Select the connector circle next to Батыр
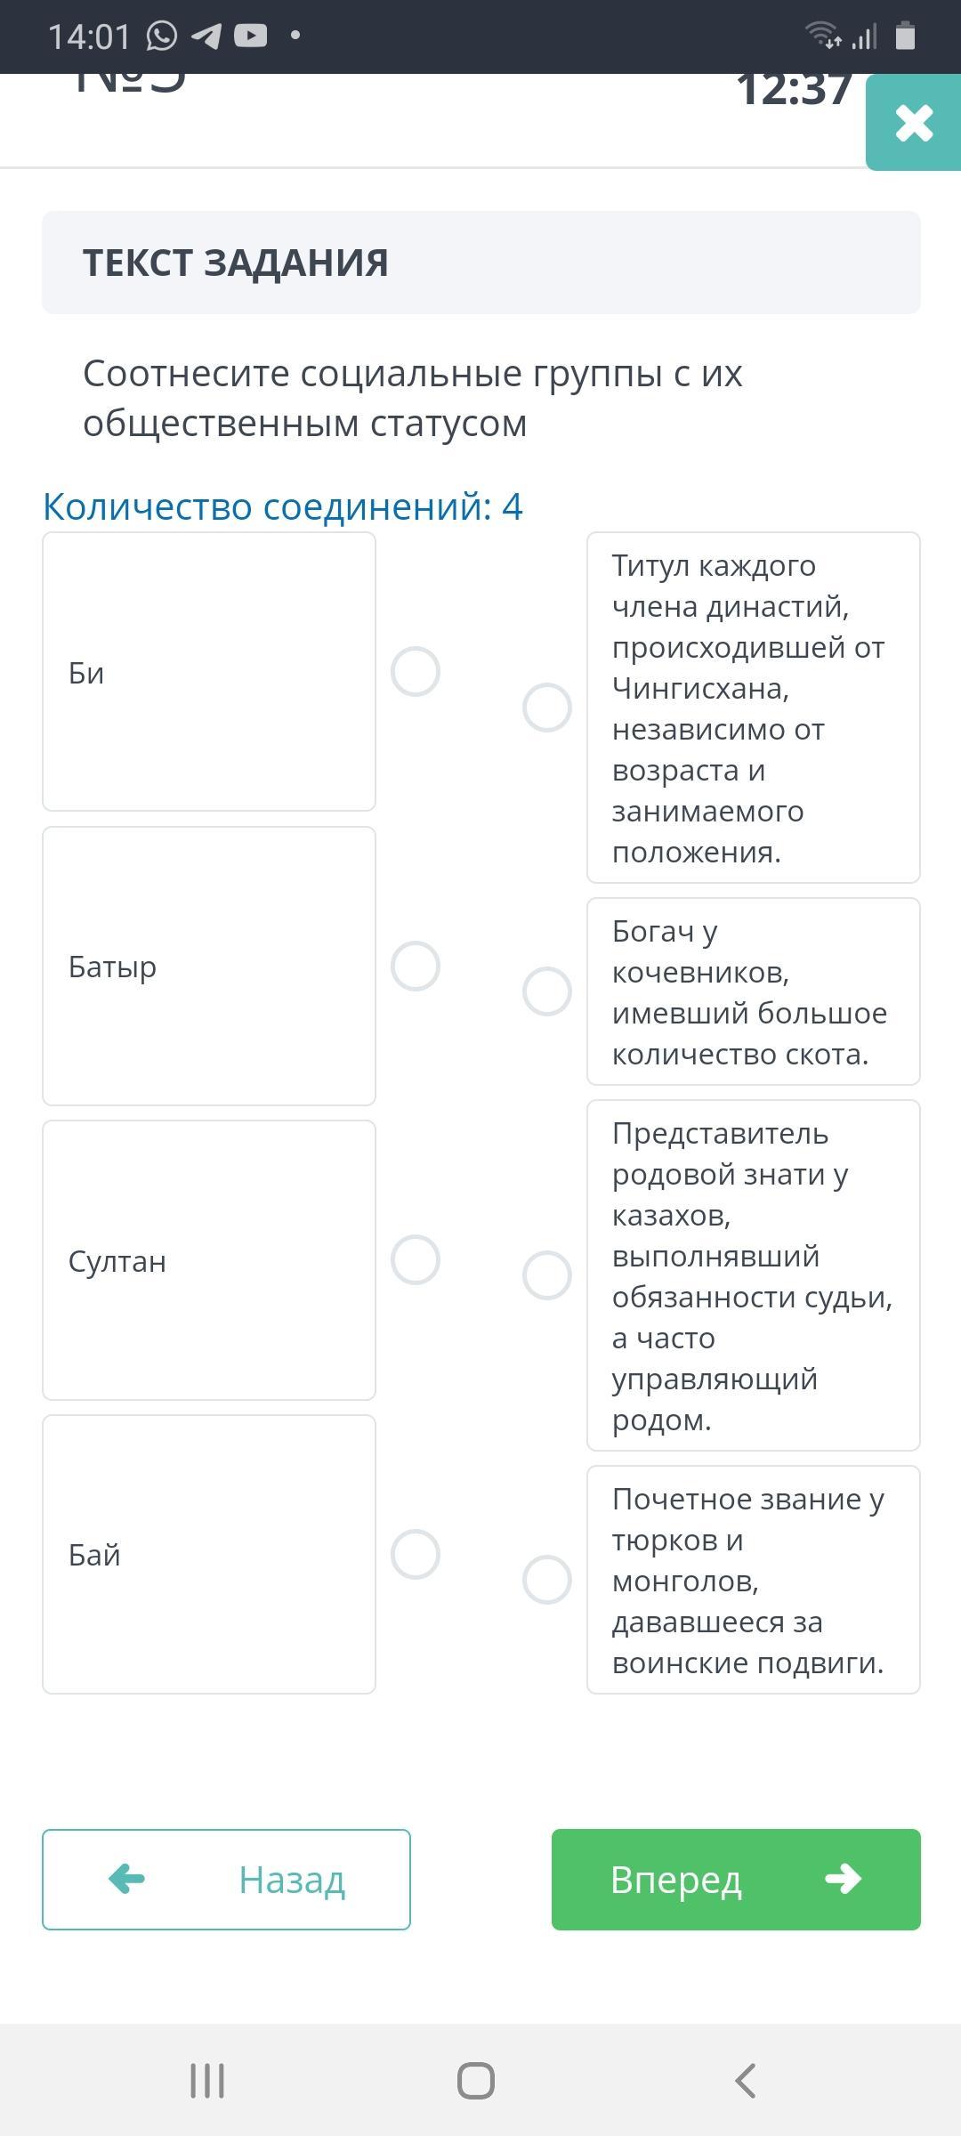961x2136 pixels. tap(416, 967)
